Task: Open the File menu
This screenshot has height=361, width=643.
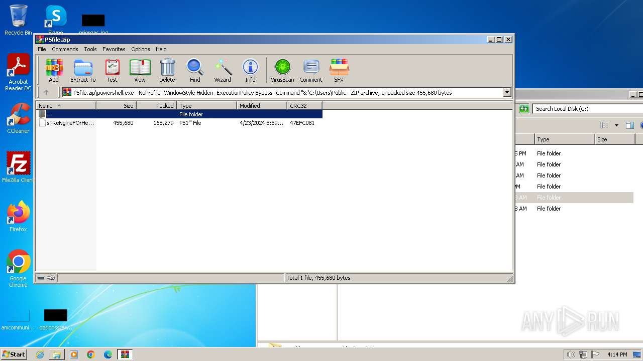Action: (x=42, y=49)
